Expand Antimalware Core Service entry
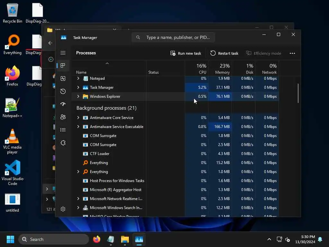This screenshot has height=247, width=329. 78,118
